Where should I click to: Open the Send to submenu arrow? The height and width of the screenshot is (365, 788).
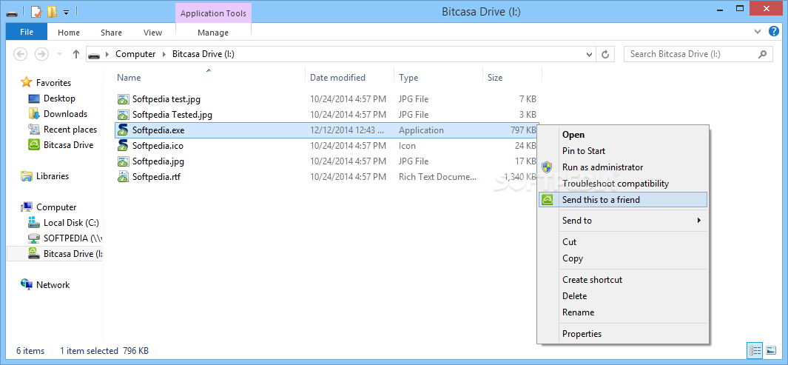699,220
